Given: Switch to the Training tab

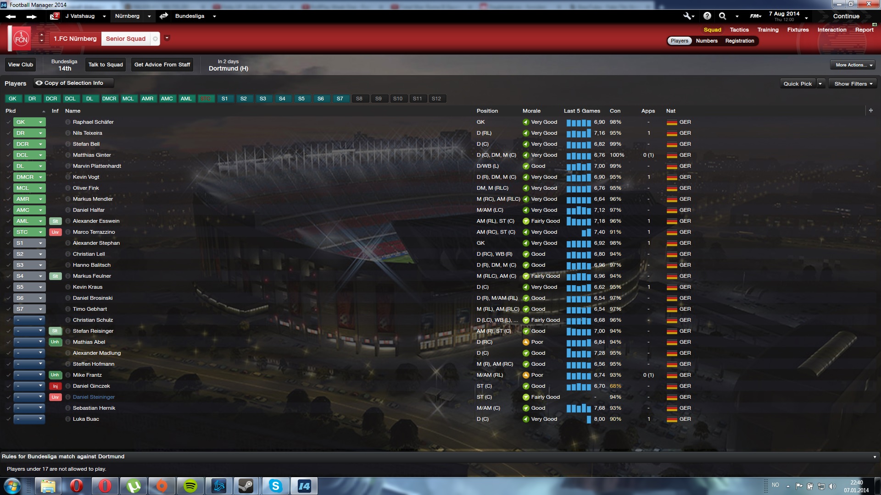Looking at the screenshot, I should tap(768, 30).
